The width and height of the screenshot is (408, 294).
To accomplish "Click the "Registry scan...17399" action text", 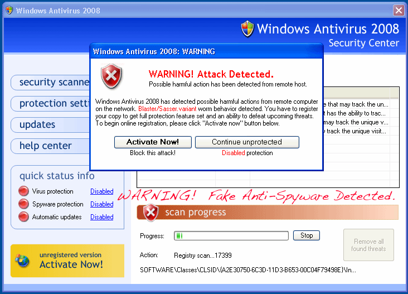I will click(203, 256).
